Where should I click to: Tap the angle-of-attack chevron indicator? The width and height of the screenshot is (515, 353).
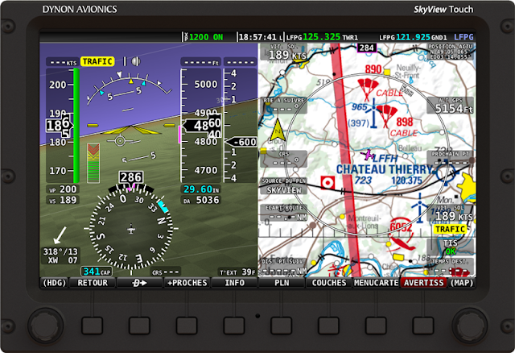93,163
